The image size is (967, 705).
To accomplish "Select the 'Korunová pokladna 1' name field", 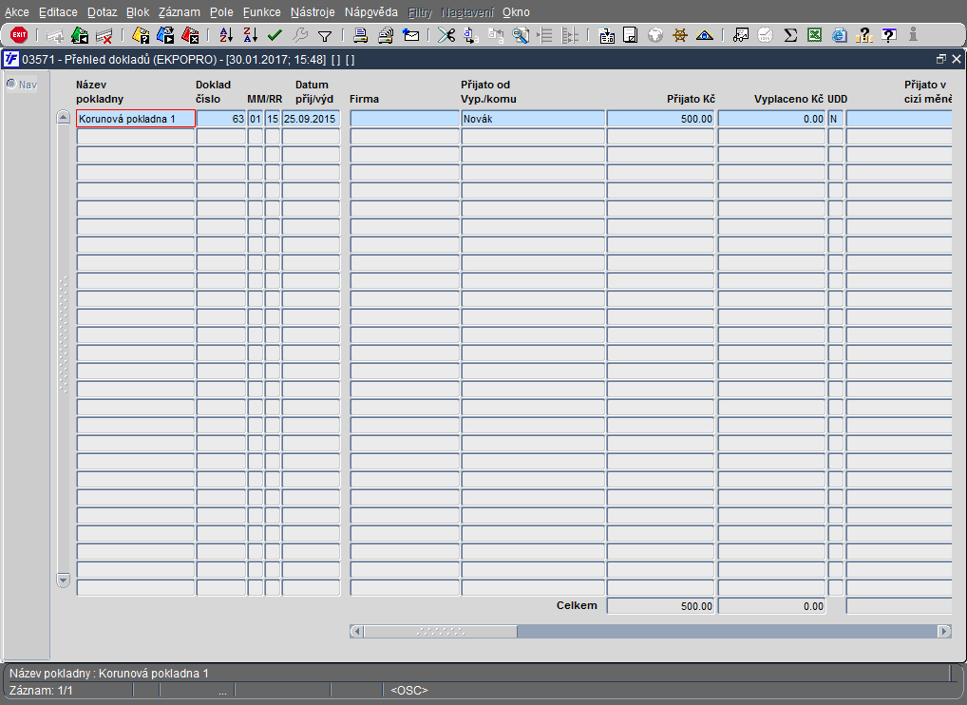I will click(x=136, y=119).
